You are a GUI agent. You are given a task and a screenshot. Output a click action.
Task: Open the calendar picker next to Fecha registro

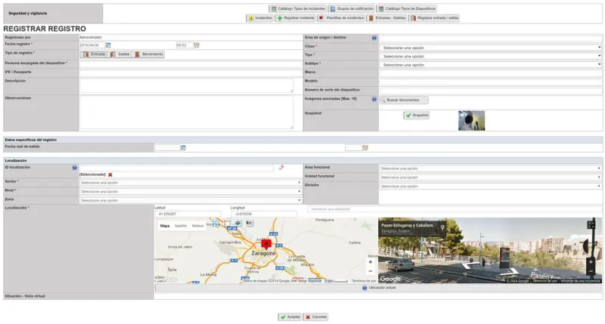coord(108,45)
